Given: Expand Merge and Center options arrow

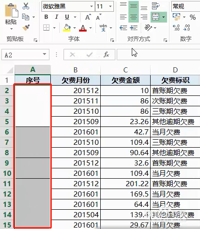Looking at the screenshot, I should (x=164, y=17).
